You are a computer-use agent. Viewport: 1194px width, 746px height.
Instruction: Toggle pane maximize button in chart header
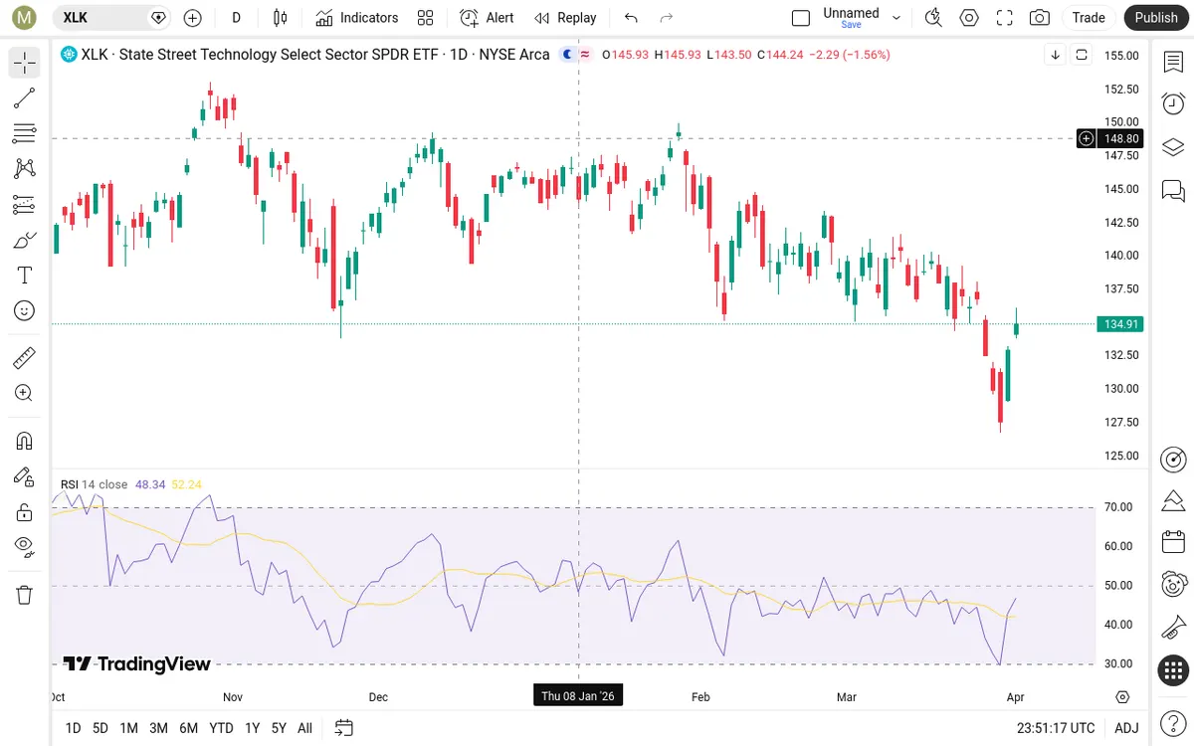click(1082, 55)
